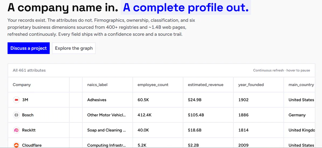Select the Company column header
The image size is (322, 148).
pyautogui.click(x=39, y=85)
